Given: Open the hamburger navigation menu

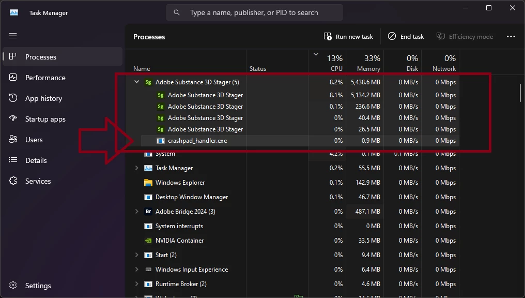Looking at the screenshot, I should [x=13, y=36].
